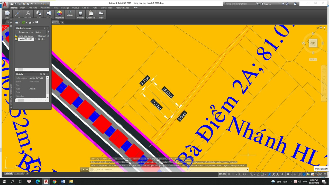
Task: Toggle 2D Object Snap in status bar
Action: click(x=262, y=174)
